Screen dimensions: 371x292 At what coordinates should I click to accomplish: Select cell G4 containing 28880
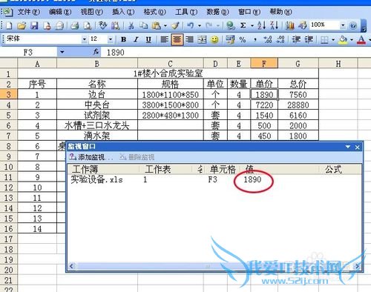(x=298, y=105)
